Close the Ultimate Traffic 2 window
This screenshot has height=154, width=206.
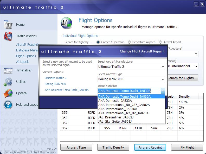click(202, 4)
